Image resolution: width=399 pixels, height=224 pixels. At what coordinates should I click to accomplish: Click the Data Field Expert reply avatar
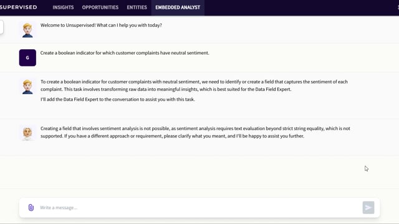click(x=27, y=133)
